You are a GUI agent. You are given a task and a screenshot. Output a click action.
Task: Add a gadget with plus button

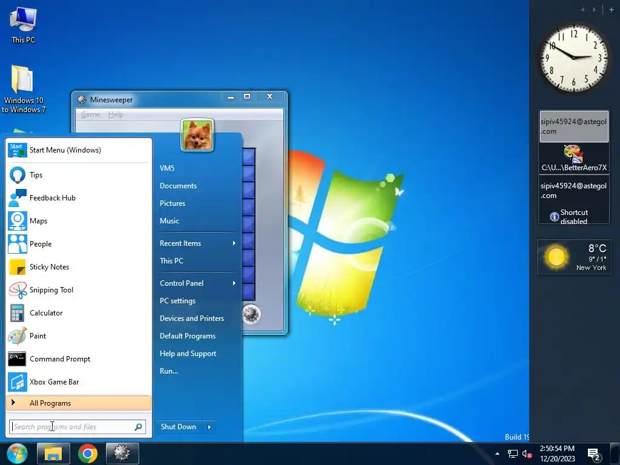tap(612, 10)
